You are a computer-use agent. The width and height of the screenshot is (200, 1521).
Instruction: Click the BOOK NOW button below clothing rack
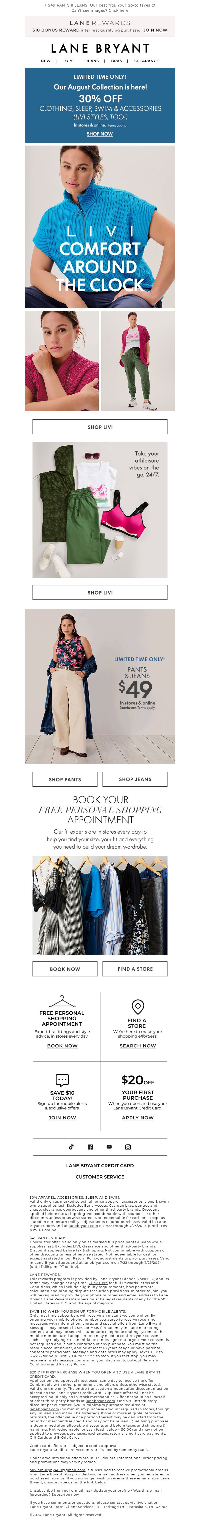65,968
